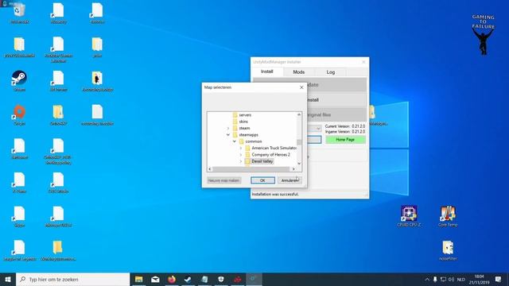Expand the Company of Heroes 2 node
This screenshot has height=286, width=509.
[241, 155]
